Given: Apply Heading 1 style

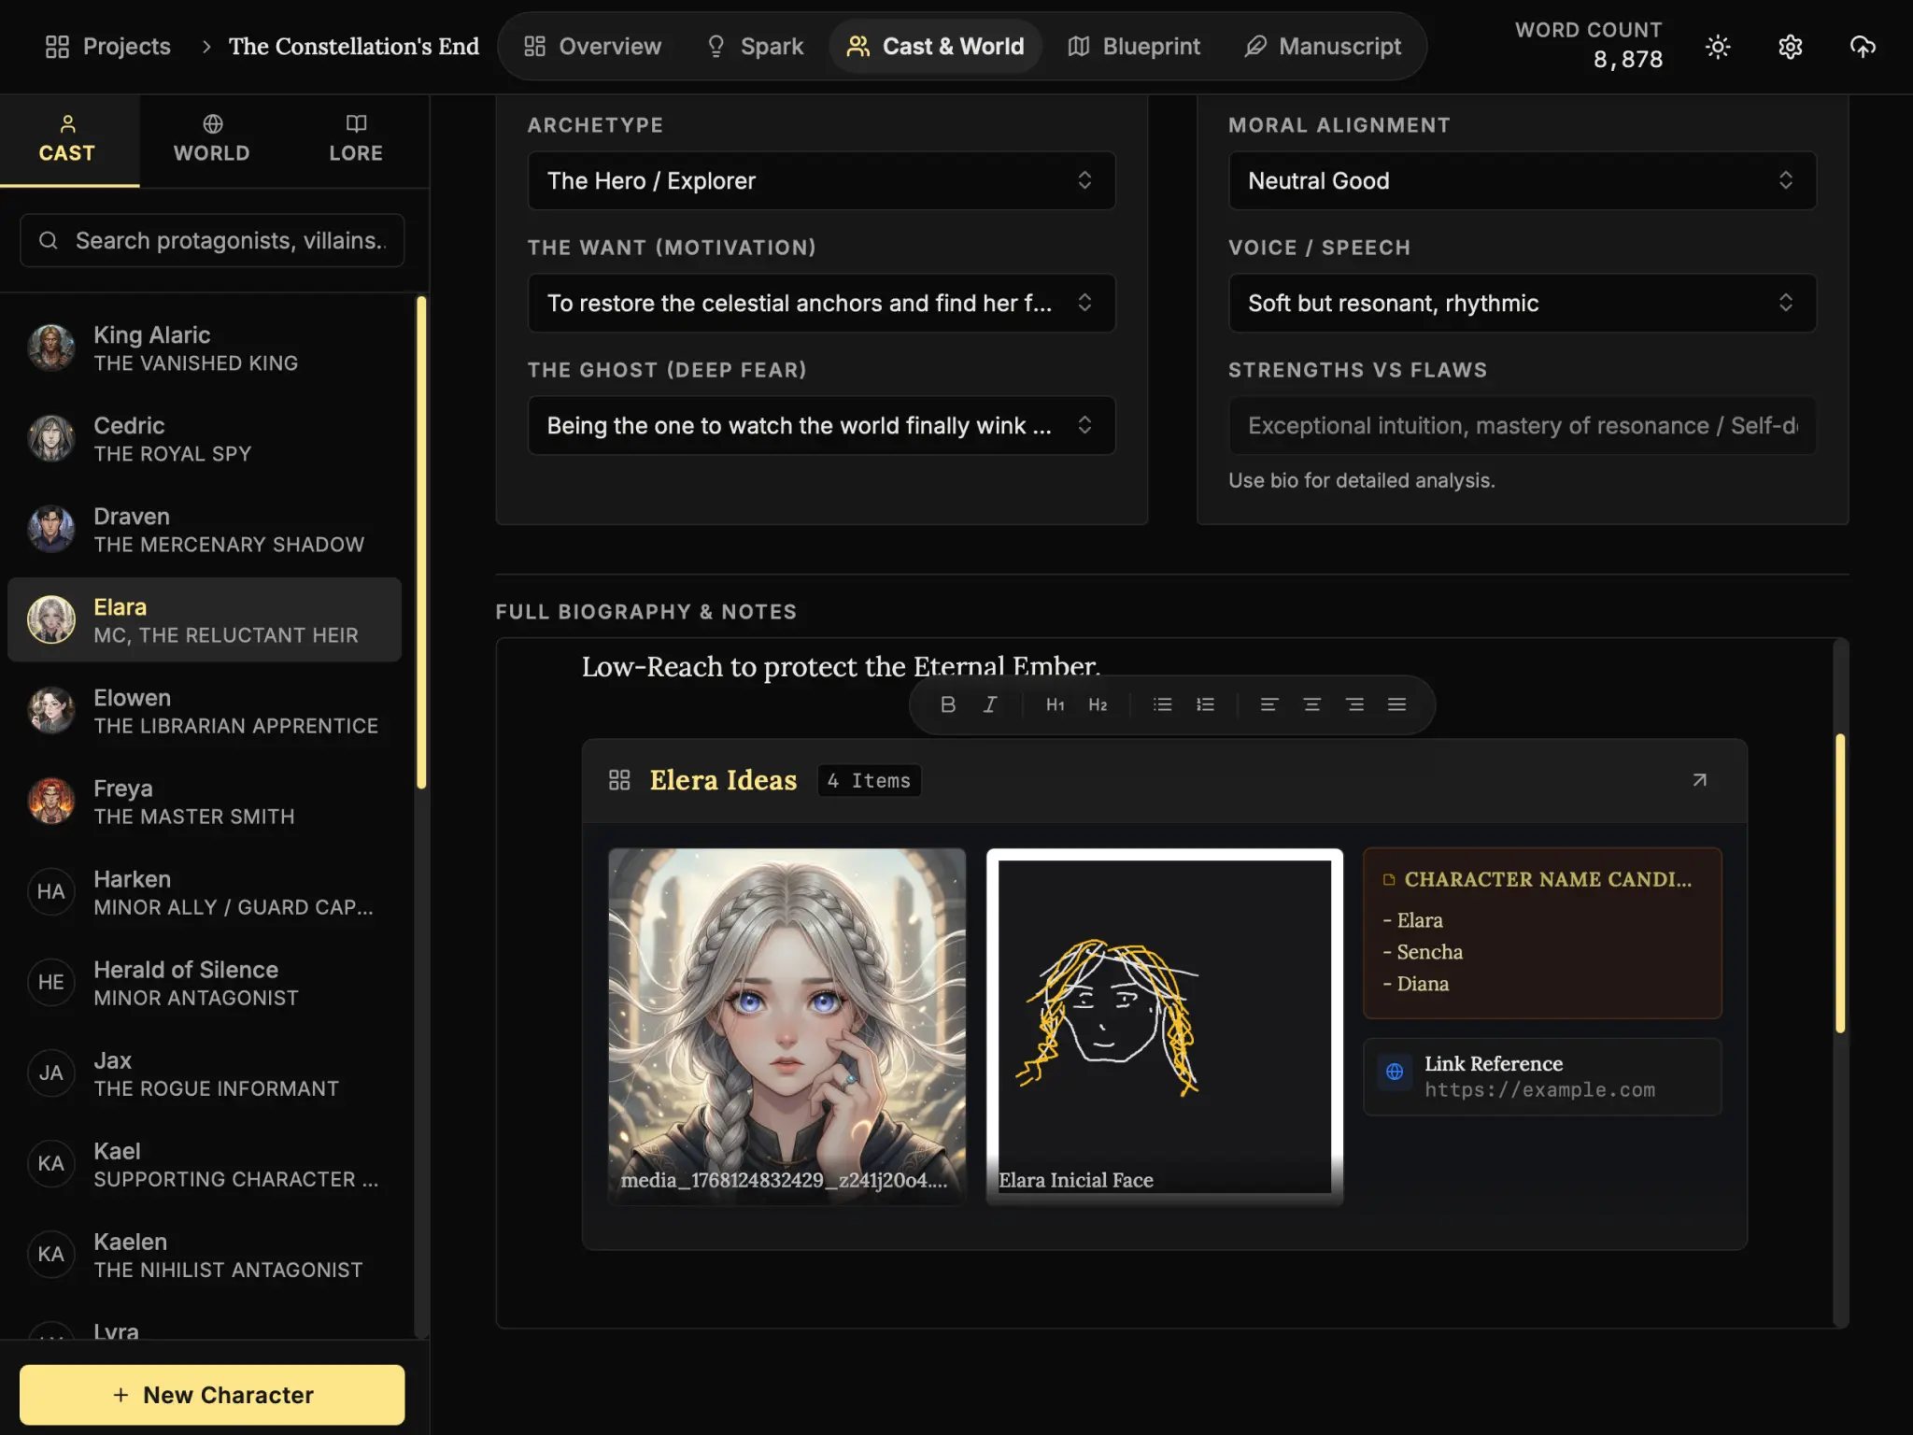Looking at the screenshot, I should (x=1055, y=704).
